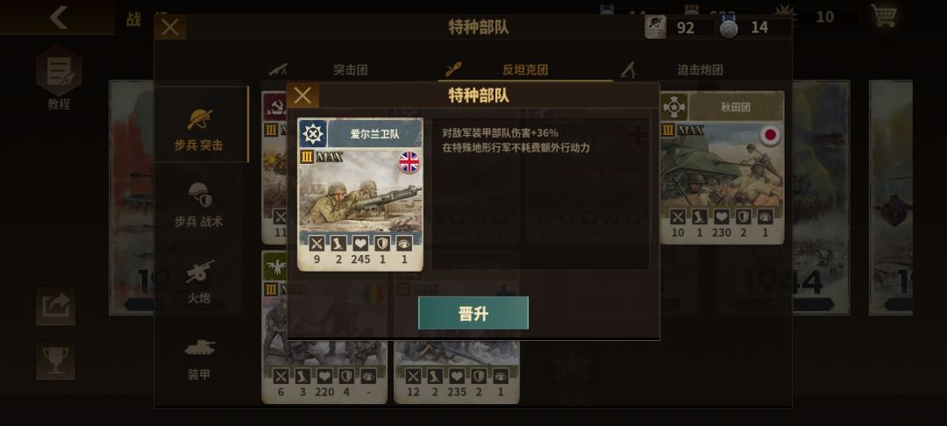Close the inner 特种部队 detail popup

coord(303,96)
